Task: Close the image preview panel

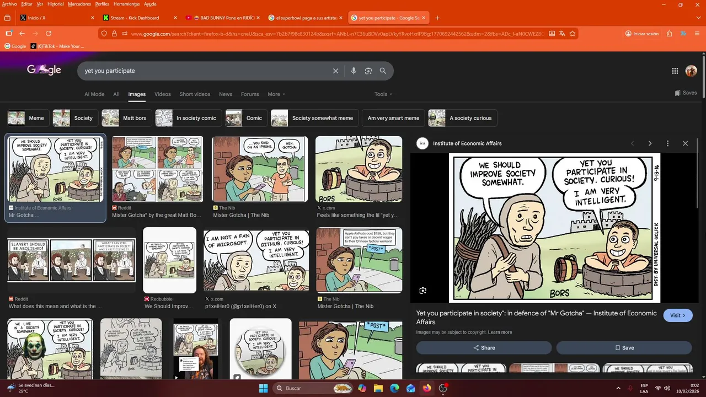Action: (685, 143)
